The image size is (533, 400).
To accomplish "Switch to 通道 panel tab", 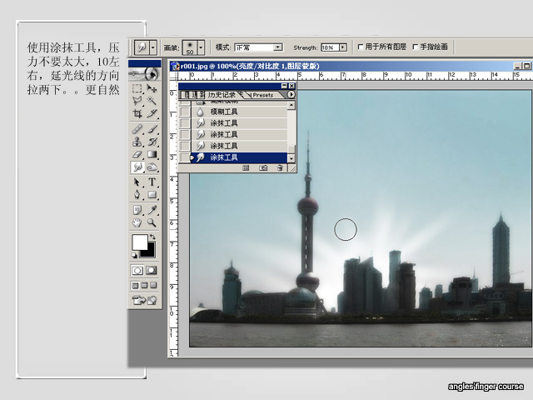I will [x=194, y=94].
